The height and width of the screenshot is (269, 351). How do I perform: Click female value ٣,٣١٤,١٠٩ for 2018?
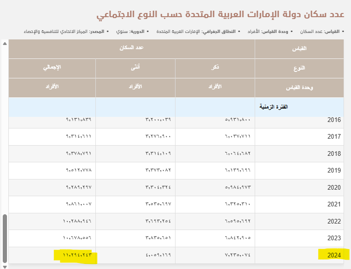click(x=158, y=154)
